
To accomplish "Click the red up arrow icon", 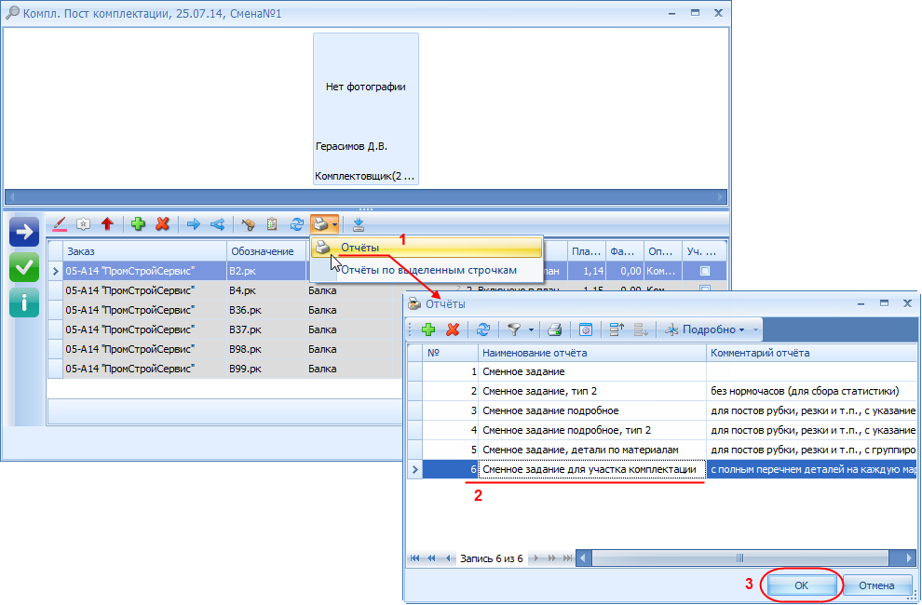I will (x=107, y=223).
